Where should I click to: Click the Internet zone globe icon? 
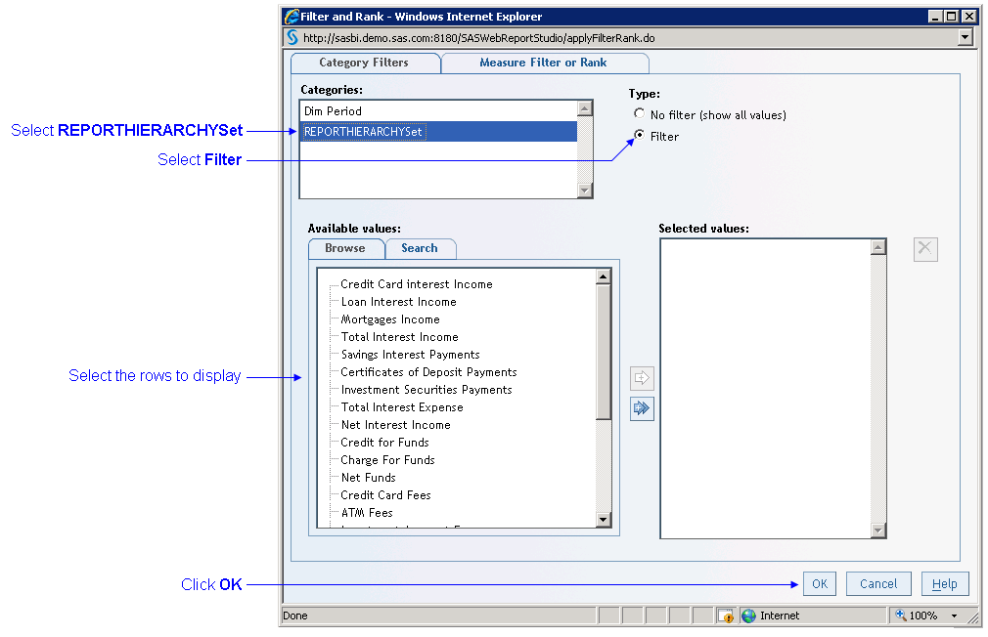click(749, 616)
